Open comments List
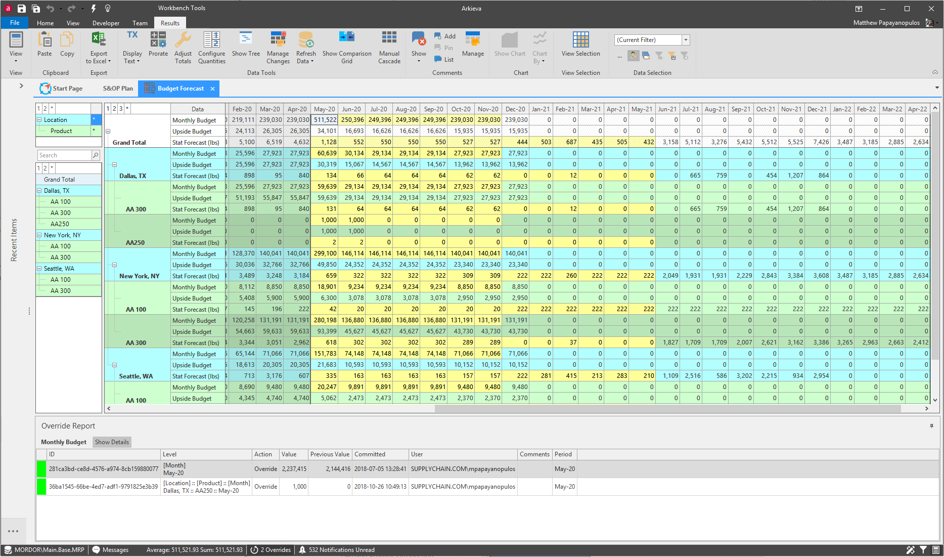 (444, 60)
